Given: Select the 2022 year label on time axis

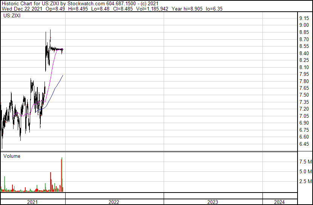Looking at the screenshot, I should click(114, 202).
